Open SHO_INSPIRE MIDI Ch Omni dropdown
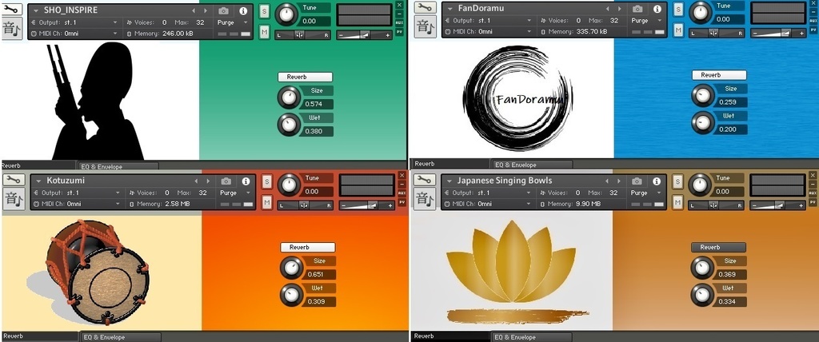Image resolution: width=819 pixels, height=342 pixels. click(74, 34)
